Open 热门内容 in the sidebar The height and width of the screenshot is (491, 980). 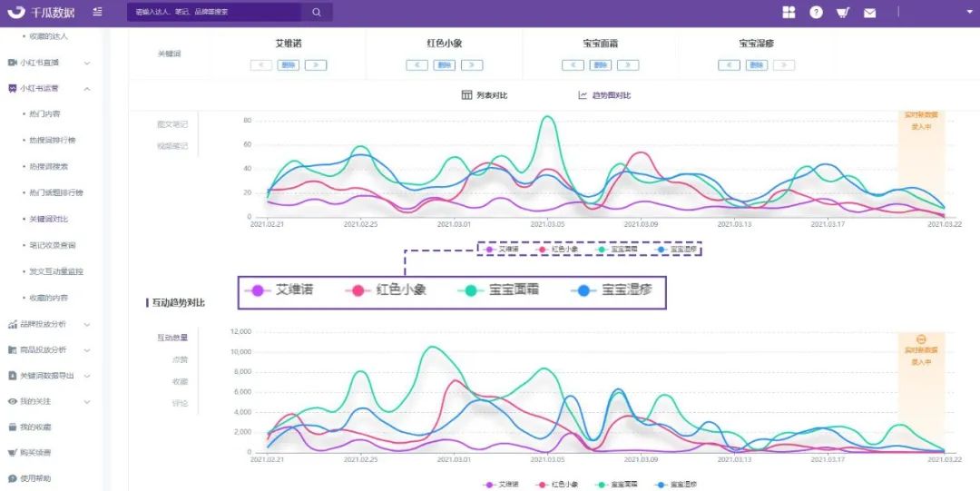point(45,114)
